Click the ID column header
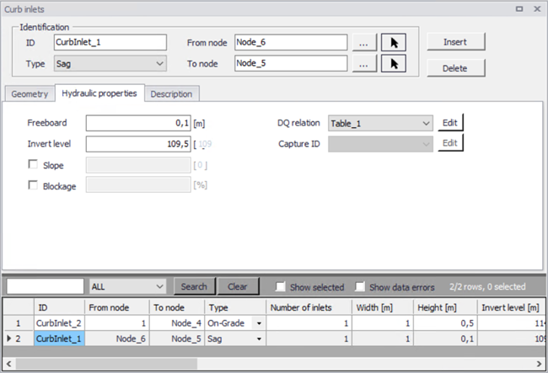This screenshot has height=373, width=548. (x=59, y=307)
